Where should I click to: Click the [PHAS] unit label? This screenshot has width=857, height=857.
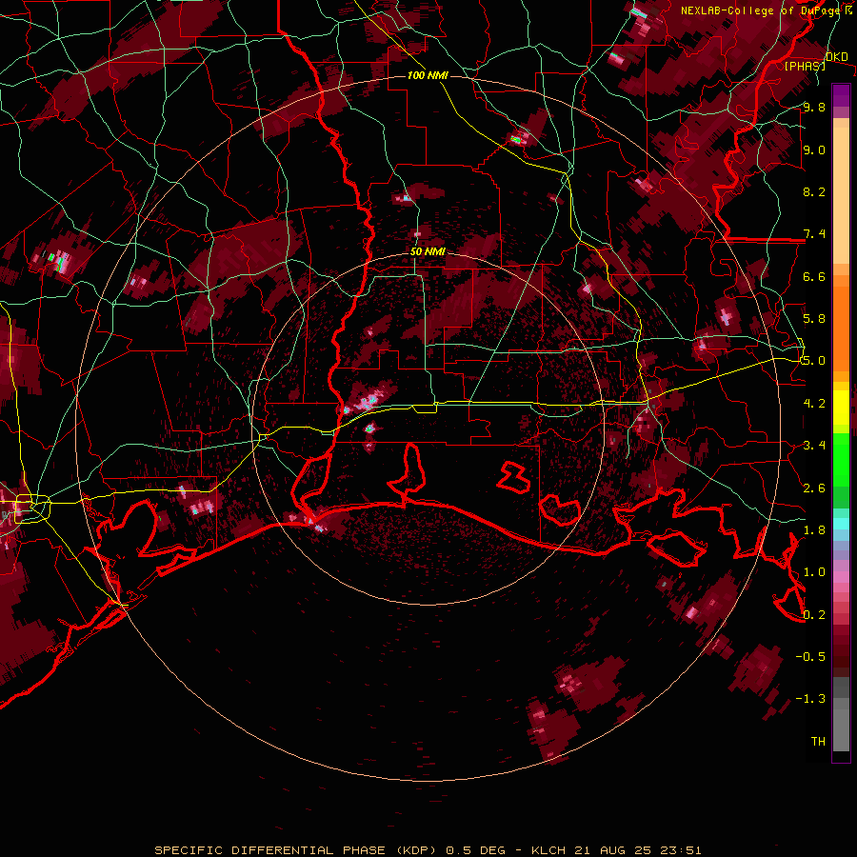pyautogui.click(x=805, y=66)
